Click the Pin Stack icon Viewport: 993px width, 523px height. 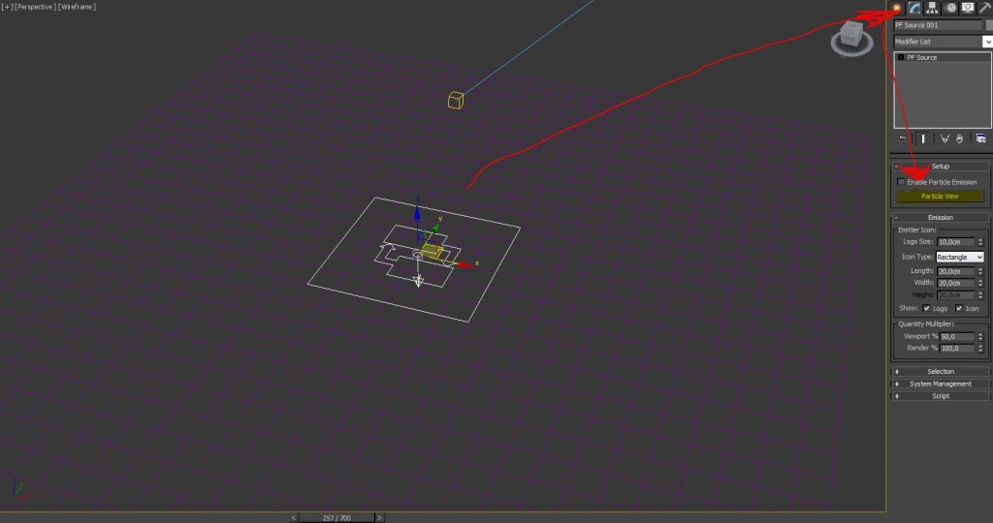click(x=902, y=138)
